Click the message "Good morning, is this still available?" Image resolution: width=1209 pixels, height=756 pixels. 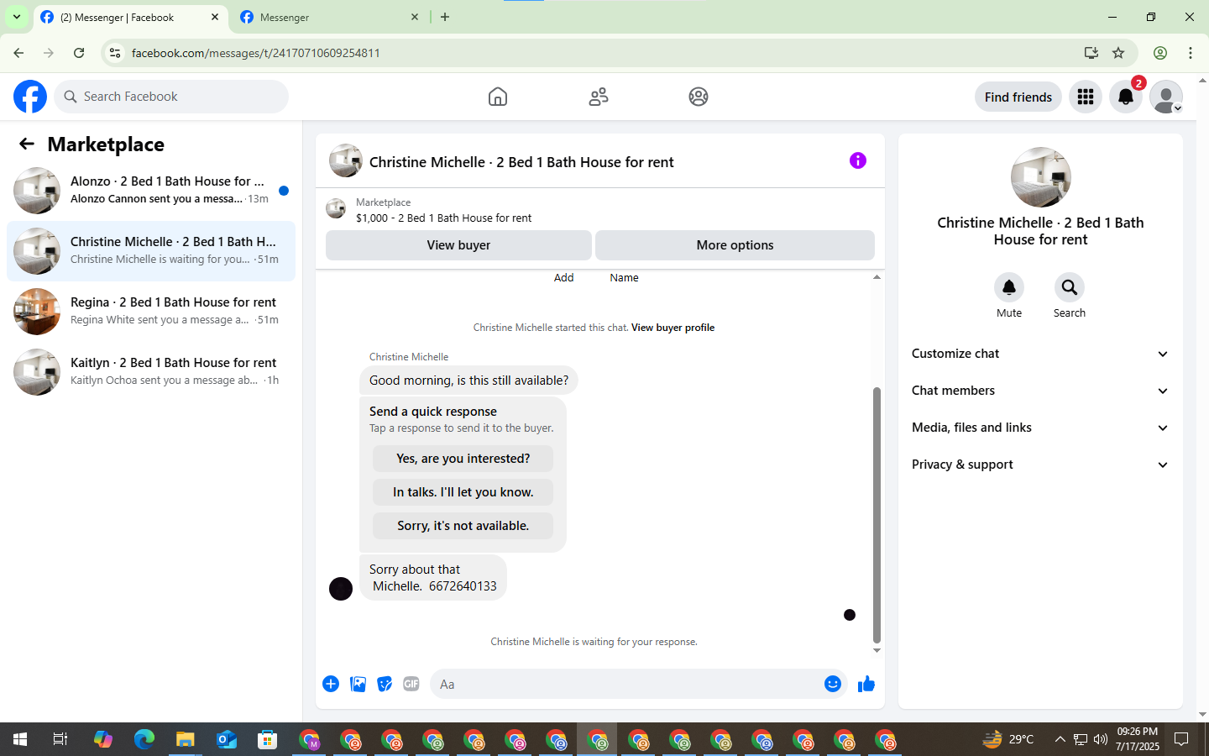(468, 381)
